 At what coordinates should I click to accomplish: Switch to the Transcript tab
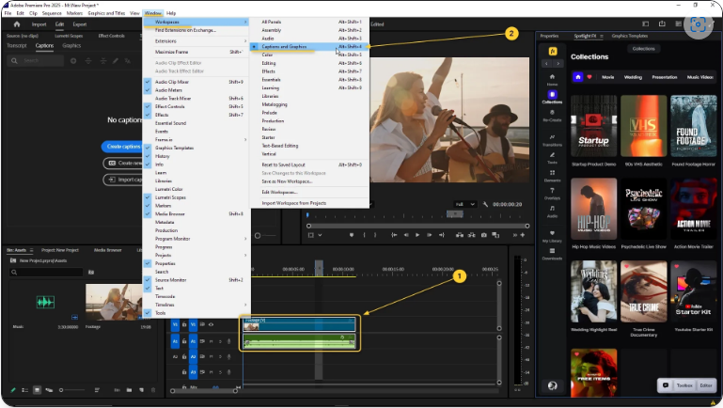17,46
